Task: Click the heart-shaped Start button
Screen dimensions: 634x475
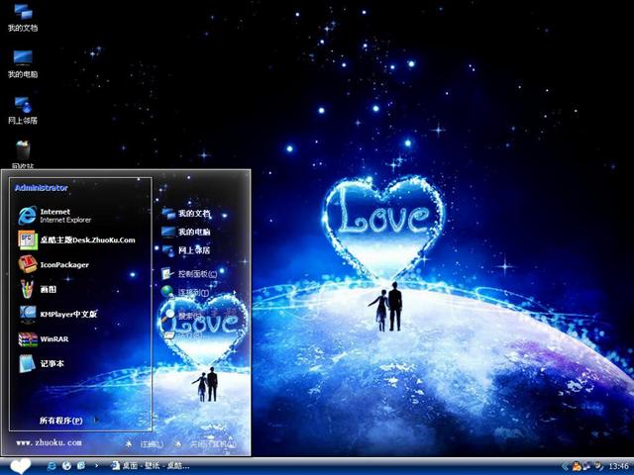Action: pos(20,466)
